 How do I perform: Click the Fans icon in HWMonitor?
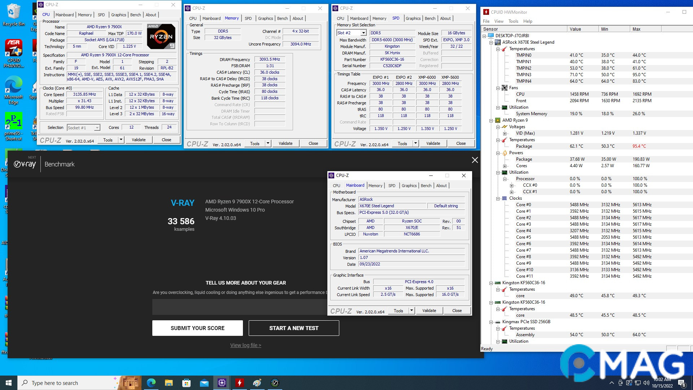coord(505,88)
